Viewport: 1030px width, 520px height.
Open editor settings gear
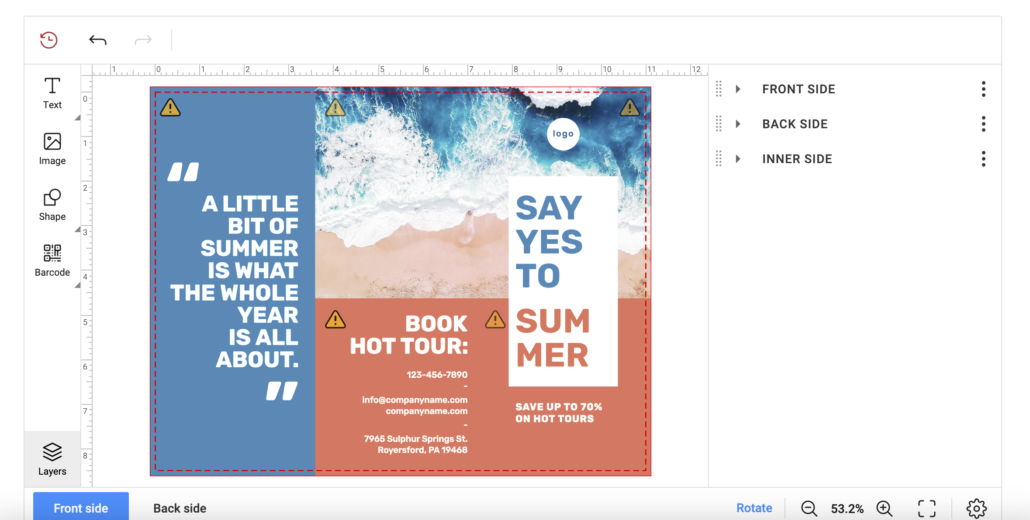pos(976,508)
